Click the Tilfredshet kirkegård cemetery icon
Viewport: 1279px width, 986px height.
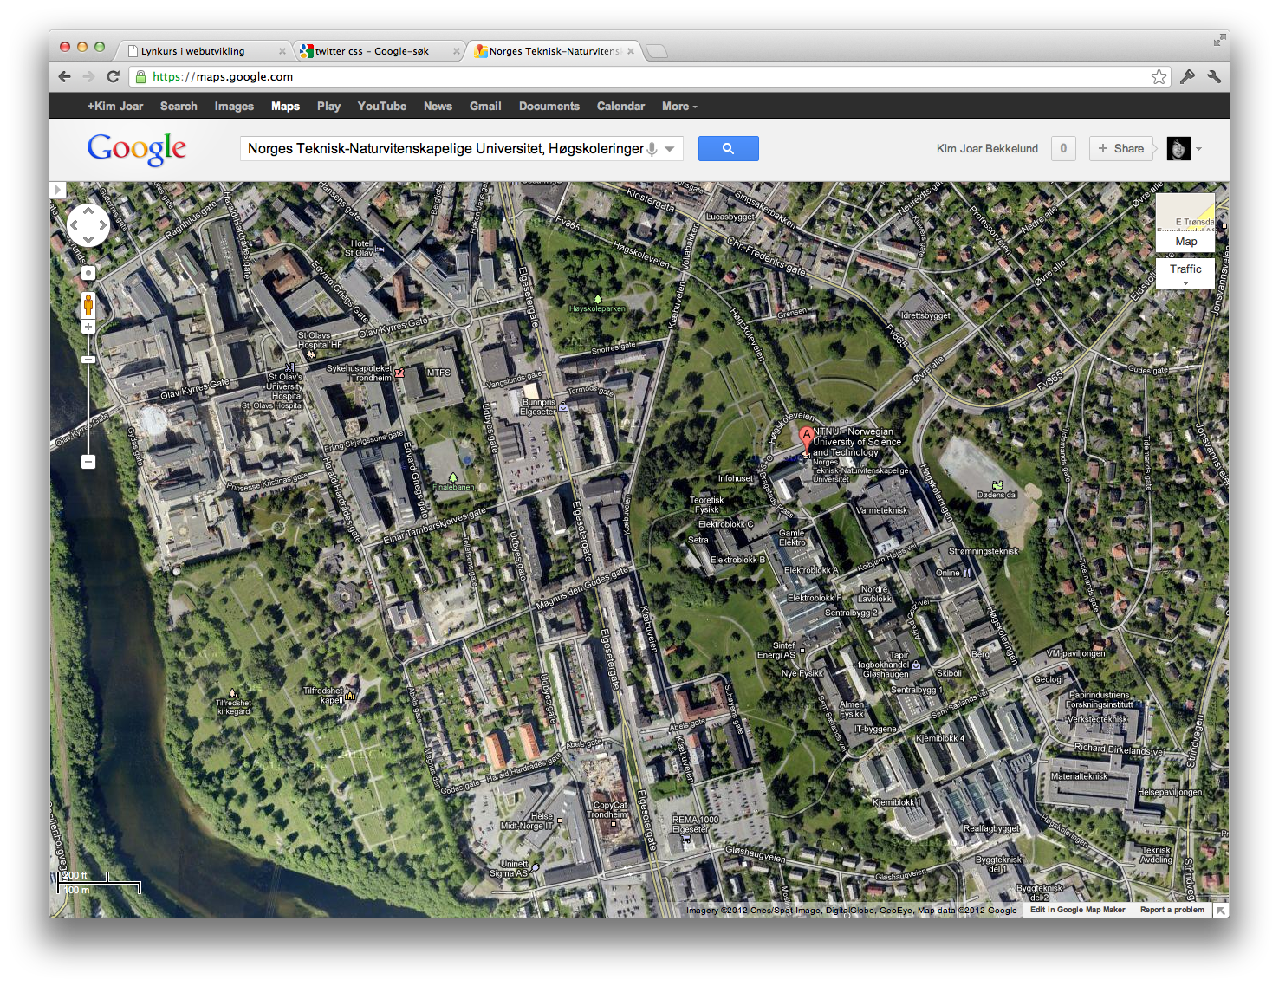click(232, 693)
